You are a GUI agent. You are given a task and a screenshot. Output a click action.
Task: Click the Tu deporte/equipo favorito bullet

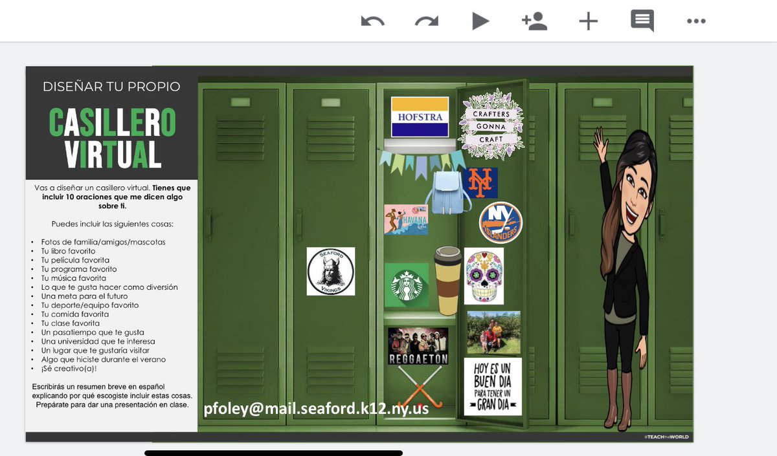pyautogui.click(x=89, y=305)
